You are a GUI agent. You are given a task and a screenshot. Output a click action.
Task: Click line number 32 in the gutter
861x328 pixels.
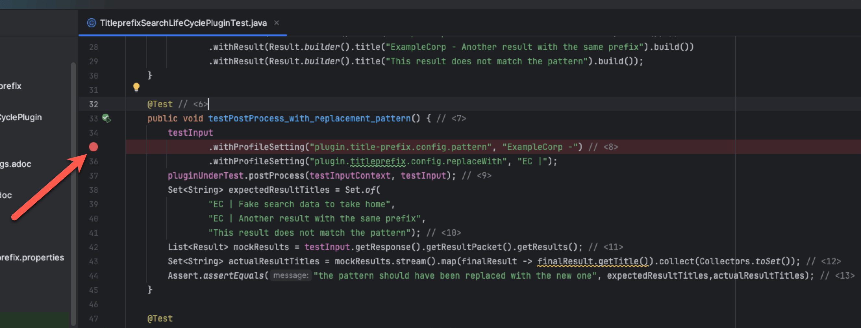pos(94,104)
